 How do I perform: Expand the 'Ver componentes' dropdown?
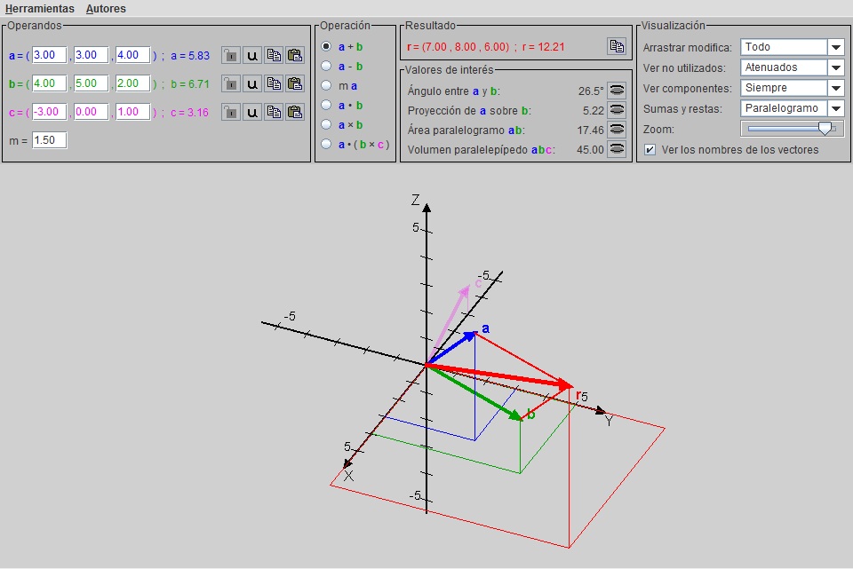pos(835,88)
